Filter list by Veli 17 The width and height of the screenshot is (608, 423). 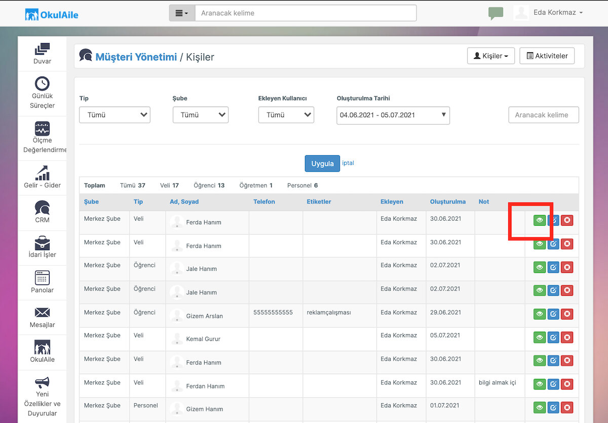(x=169, y=186)
